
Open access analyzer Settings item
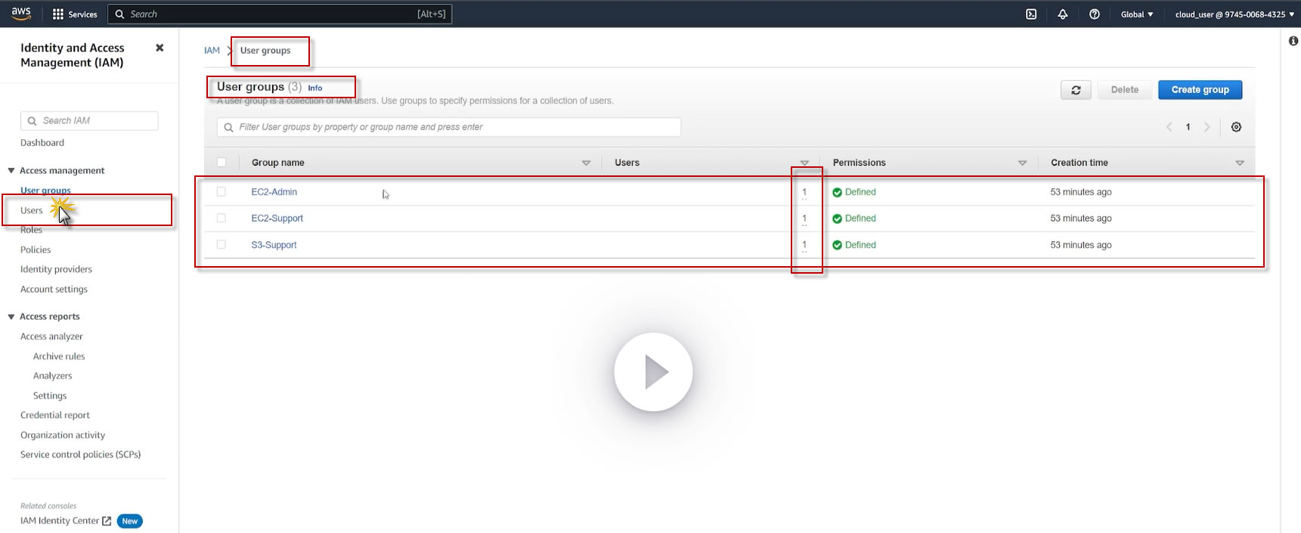tap(50, 395)
